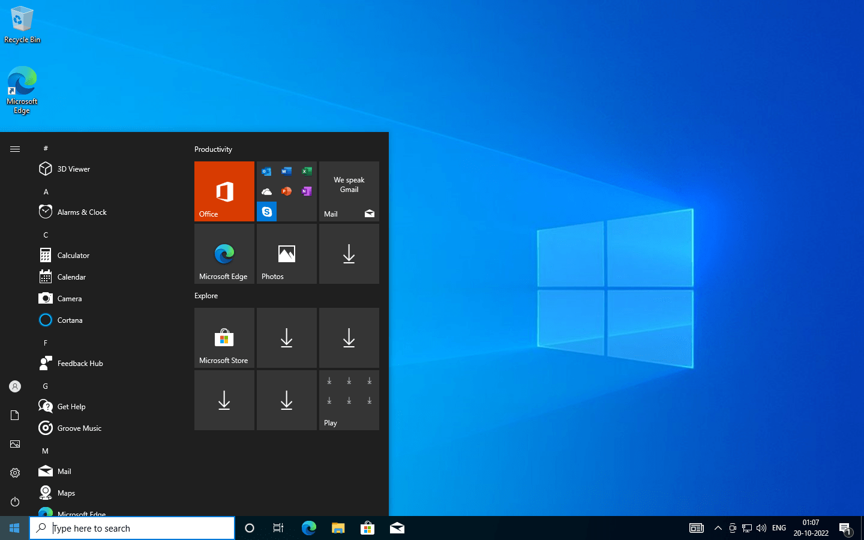Launch Microsoft Store from its tile
Screen dimensions: 864x540
pos(224,337)
